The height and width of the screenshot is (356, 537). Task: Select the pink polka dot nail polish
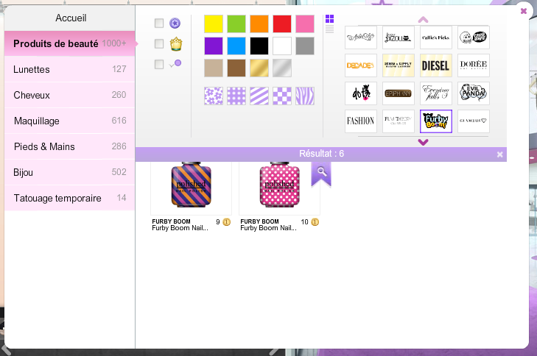[x=279, y=185]
